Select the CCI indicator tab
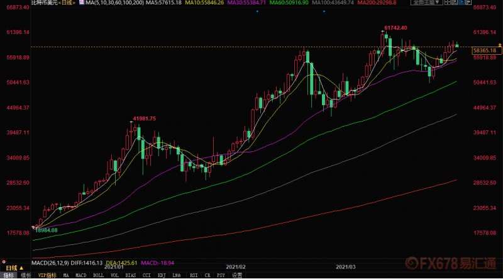 click(146, 275)
